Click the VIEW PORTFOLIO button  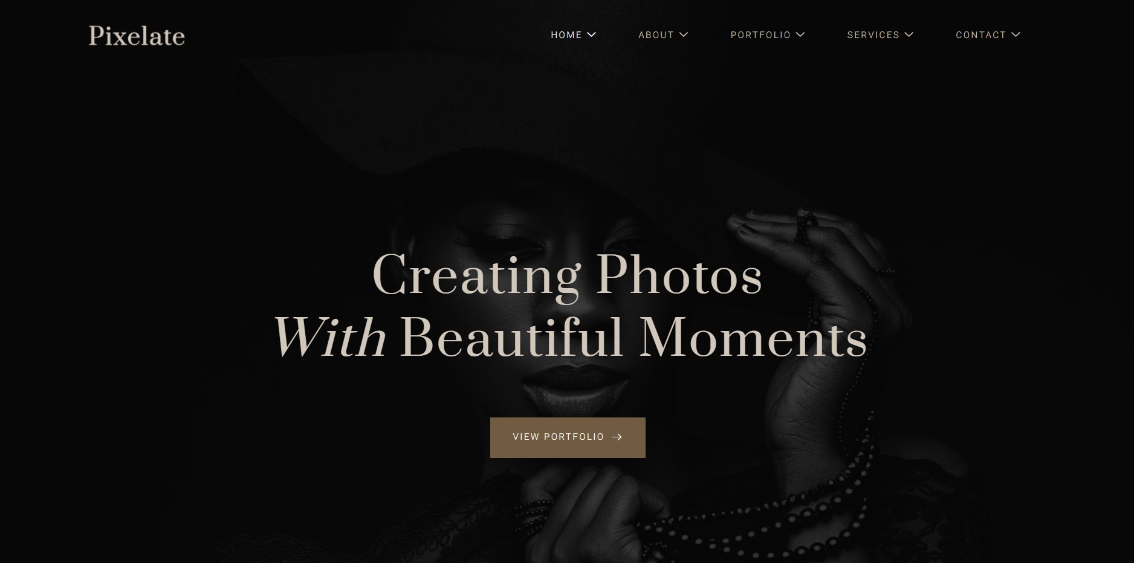[x=568, y=437]
